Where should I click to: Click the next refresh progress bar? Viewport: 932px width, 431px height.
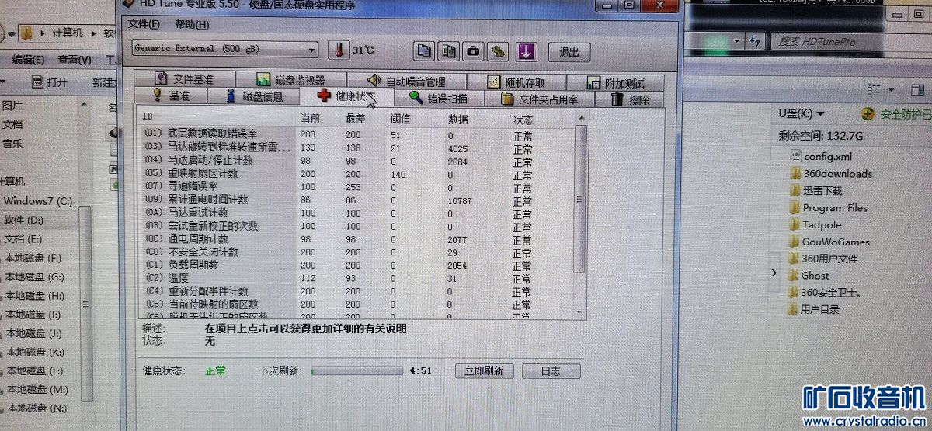356,371
